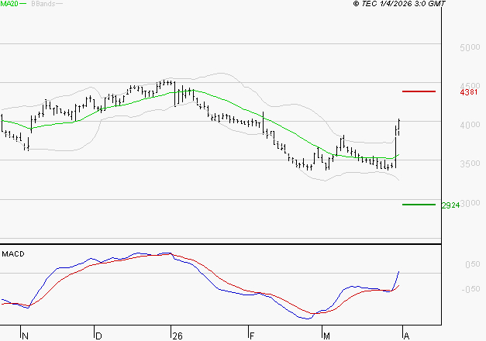Click the MA20 legend label
This screenshot has height=341, width=486.
coord(9,4)
